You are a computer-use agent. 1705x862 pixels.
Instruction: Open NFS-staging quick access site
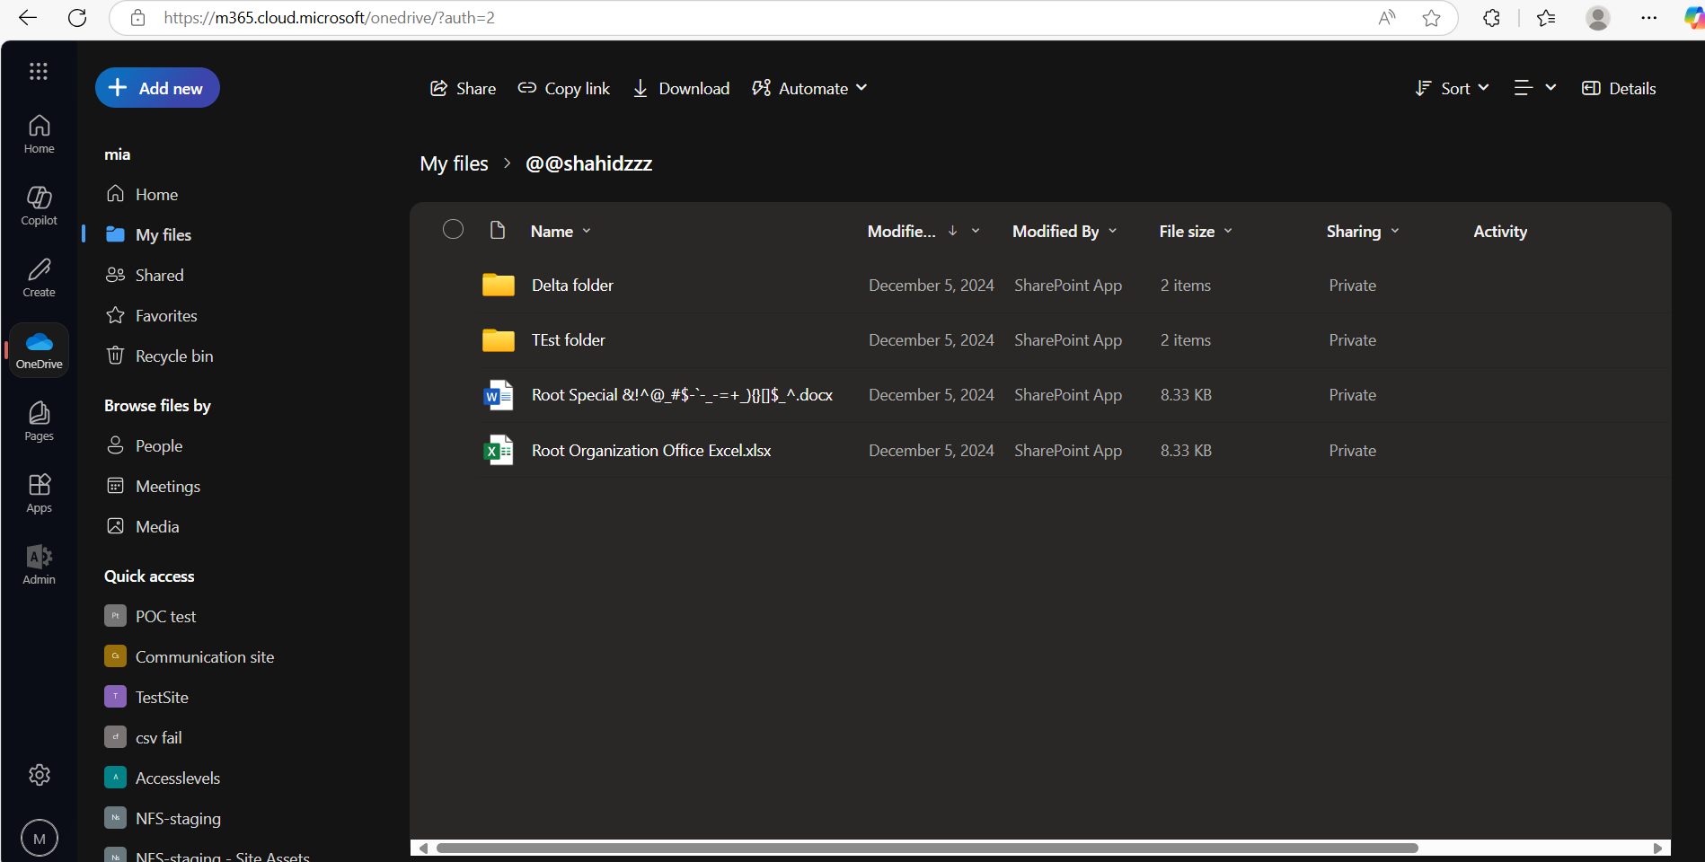178,818
